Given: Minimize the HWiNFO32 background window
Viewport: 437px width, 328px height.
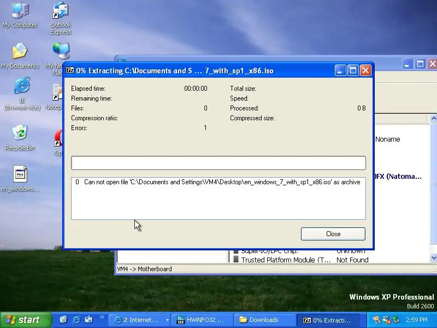Looking at the screenshot, I should [407, 64].
